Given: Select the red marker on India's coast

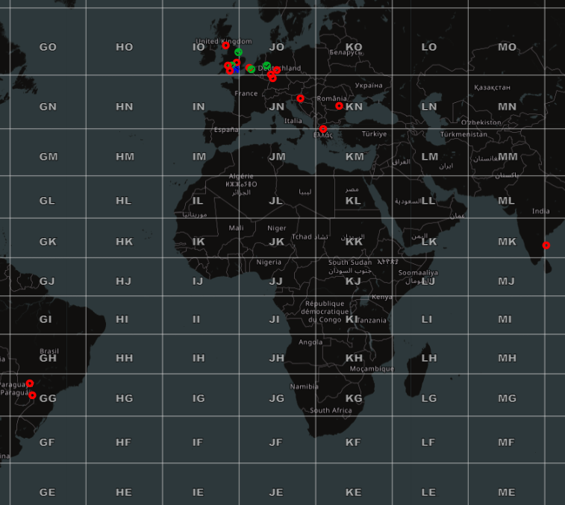Looking at the screenshot, I should 546,245.
